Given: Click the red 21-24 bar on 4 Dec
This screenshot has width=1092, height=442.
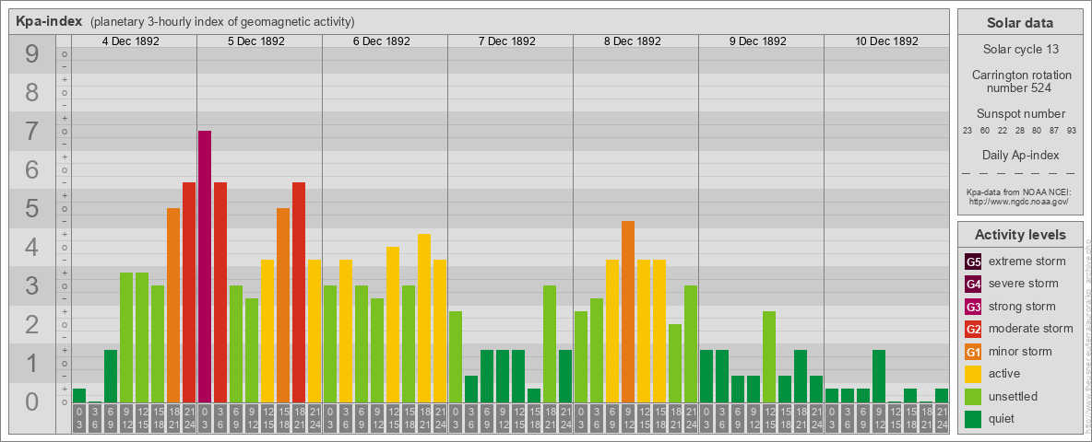Looking at the screenshot, I should 189,293.
